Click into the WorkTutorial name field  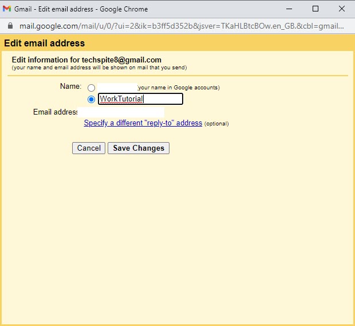[x=140, y=99]
